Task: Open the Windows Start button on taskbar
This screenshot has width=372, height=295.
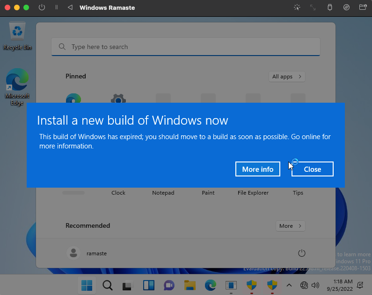Action: 87,285
